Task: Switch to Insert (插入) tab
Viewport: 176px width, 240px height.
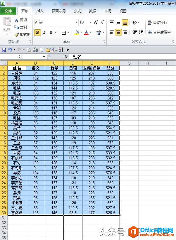Action: (40, 11)
